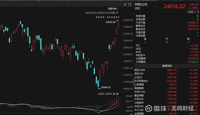
Task: Click the 52周最低 value 14784.03
Action: click(193, 62)
